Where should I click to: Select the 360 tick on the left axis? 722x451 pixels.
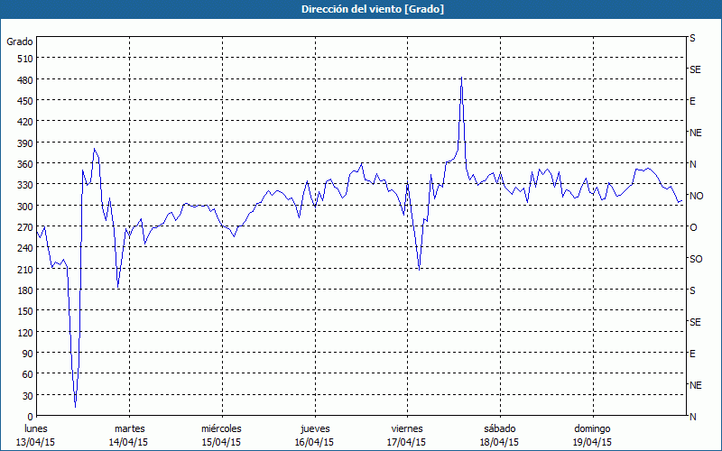point(23,164)
